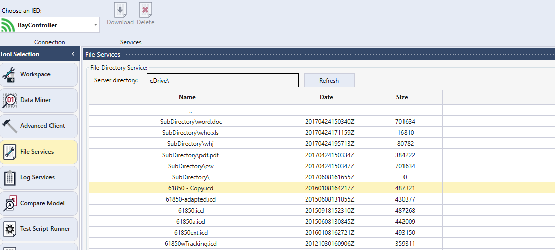This screenshot has height=250, width=555.
Task: Sort files by the Name column
Action: 187,97
